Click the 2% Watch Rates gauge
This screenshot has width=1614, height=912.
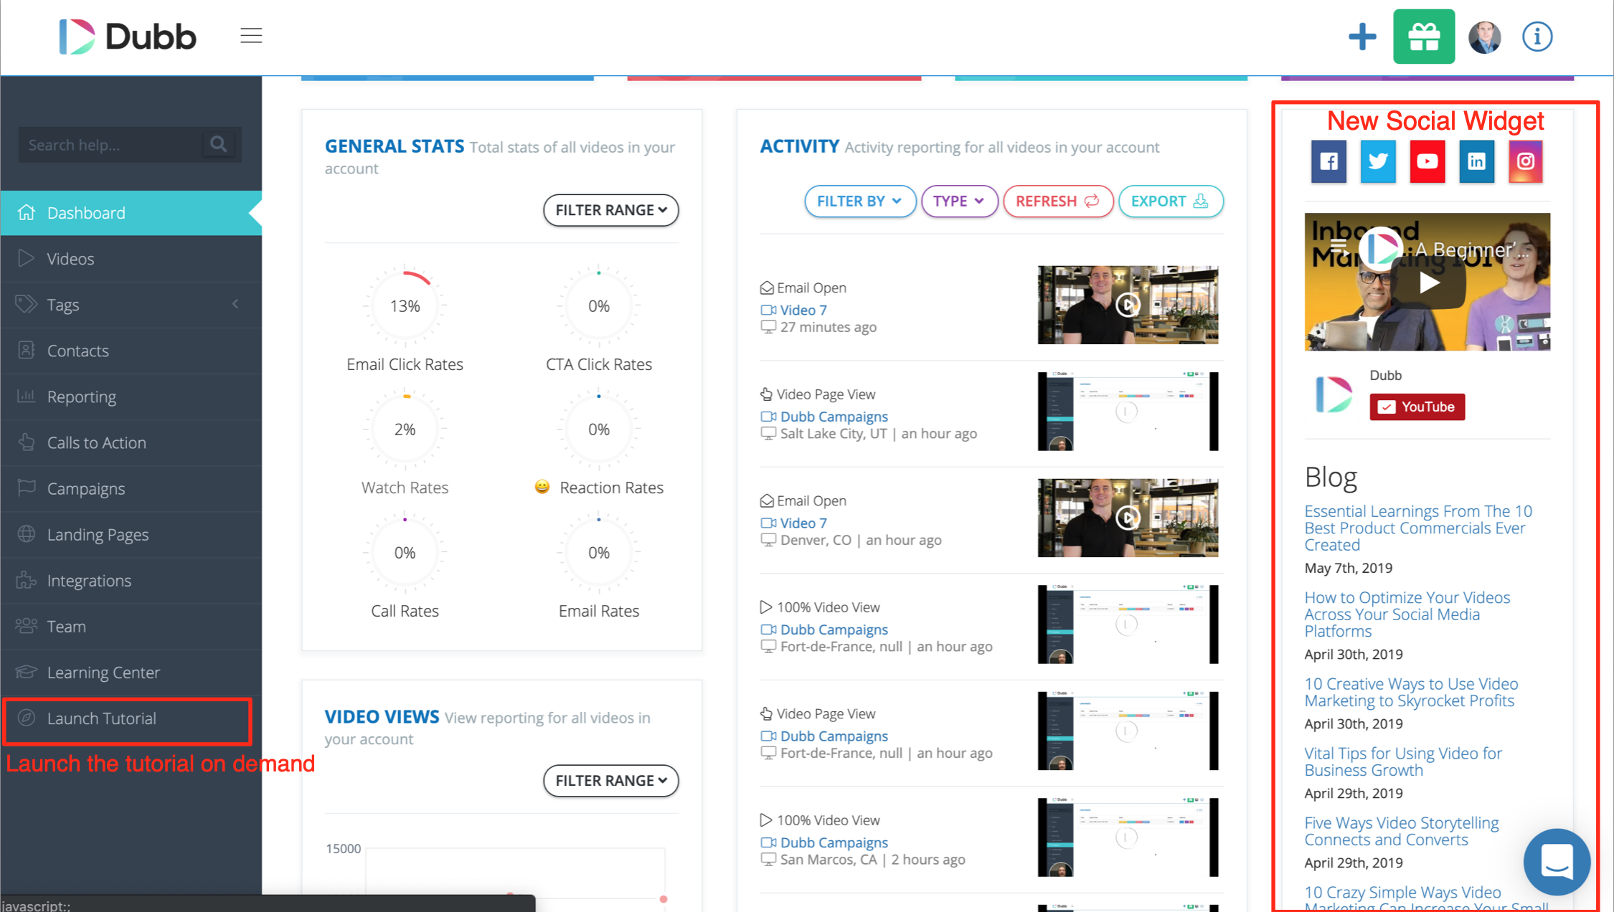coord(405,429)
